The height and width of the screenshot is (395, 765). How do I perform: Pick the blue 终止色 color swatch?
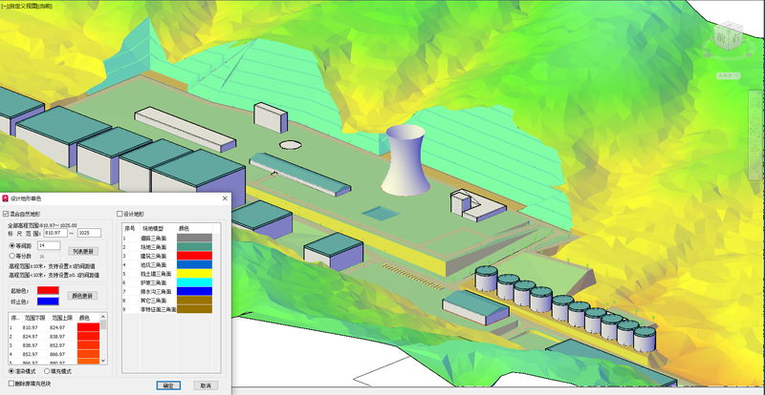pyautogui.click(x=50, y=301)
